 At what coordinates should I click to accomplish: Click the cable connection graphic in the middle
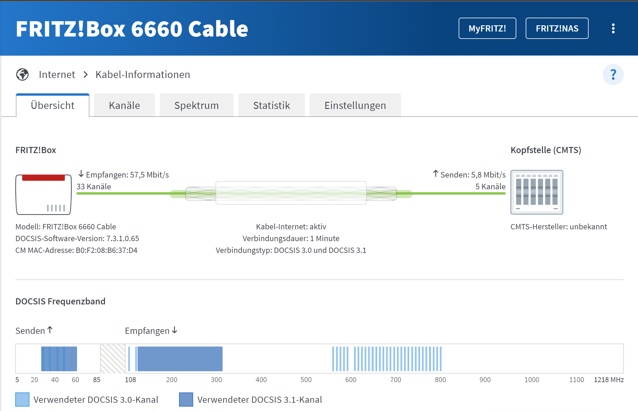[x=291, y=193]
